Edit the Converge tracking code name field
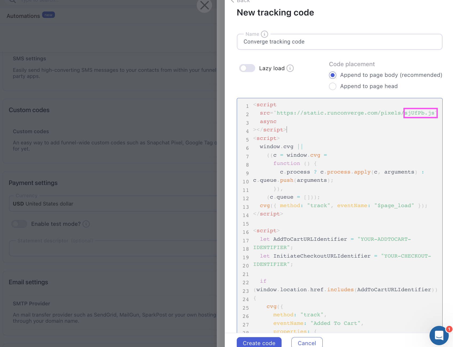This screenshot has height=347, width=453. coord(339,42)
